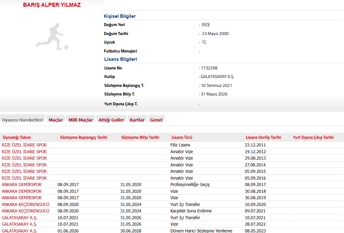Open the Milli Maçlar tab
This screenshot has width=344, height=233.
80,120
